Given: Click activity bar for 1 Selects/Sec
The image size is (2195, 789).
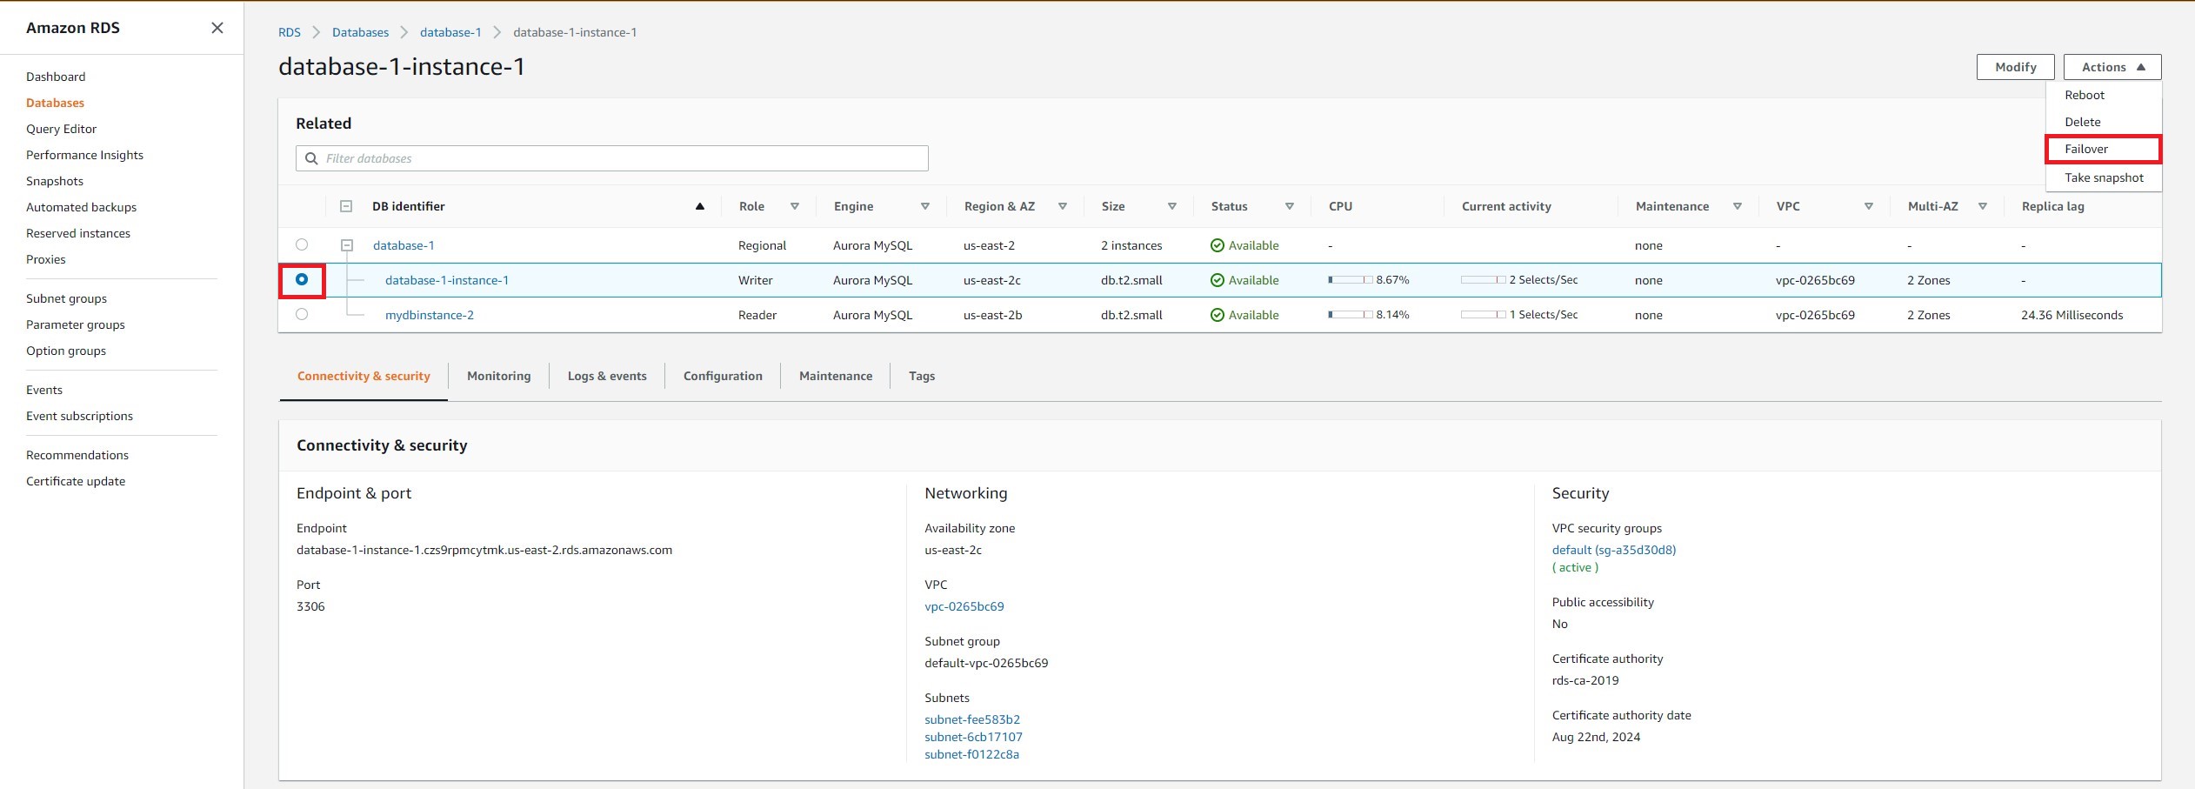Looking at the screenshot, I should [1483, 315].
